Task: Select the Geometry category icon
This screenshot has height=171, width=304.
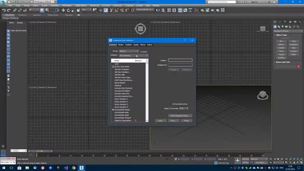Action: (x=275, y=27)
